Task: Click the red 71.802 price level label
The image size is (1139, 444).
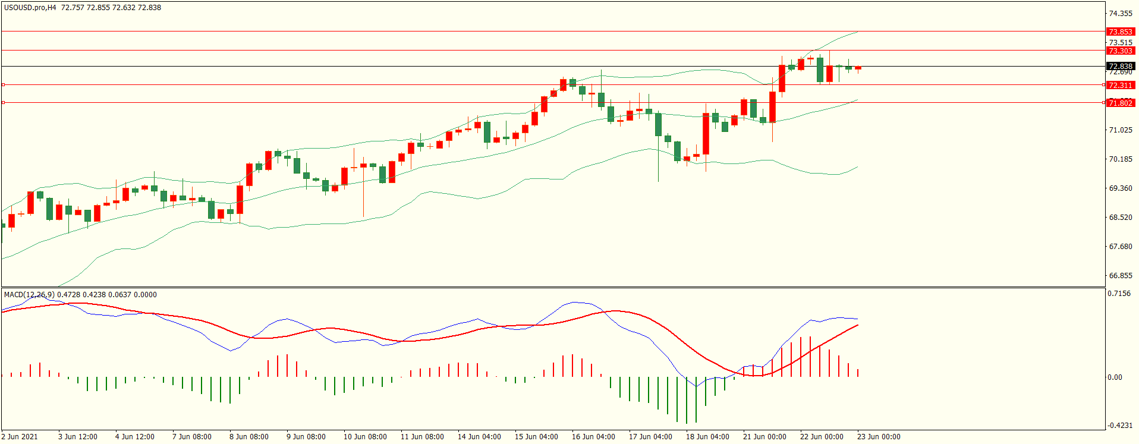Action: pos(1120,103)
